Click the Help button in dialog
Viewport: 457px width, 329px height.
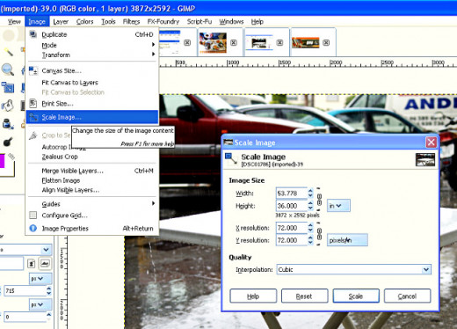[x=253, y=296]
